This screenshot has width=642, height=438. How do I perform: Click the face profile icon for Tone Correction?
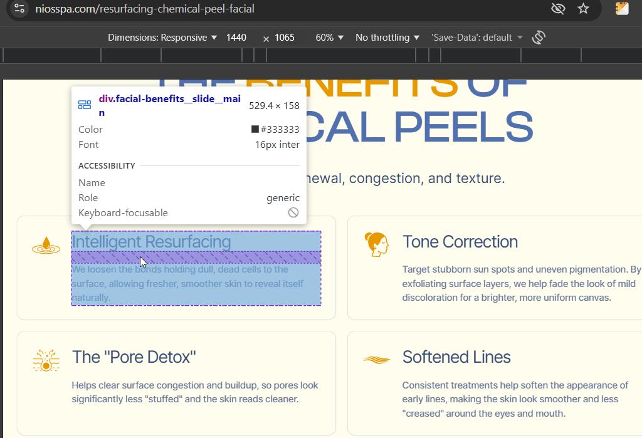click(x=376, y=244)
